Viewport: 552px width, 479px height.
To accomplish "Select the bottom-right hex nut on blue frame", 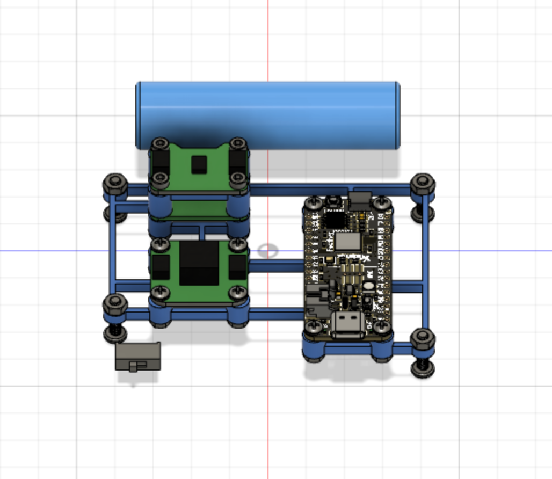I will pyautogui.click(x=423, y=339).
